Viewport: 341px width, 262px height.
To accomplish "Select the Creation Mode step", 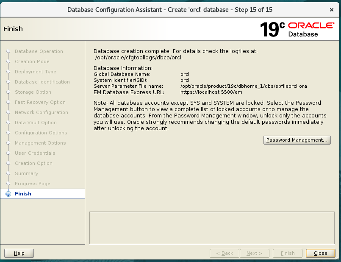I will (32, 61).
